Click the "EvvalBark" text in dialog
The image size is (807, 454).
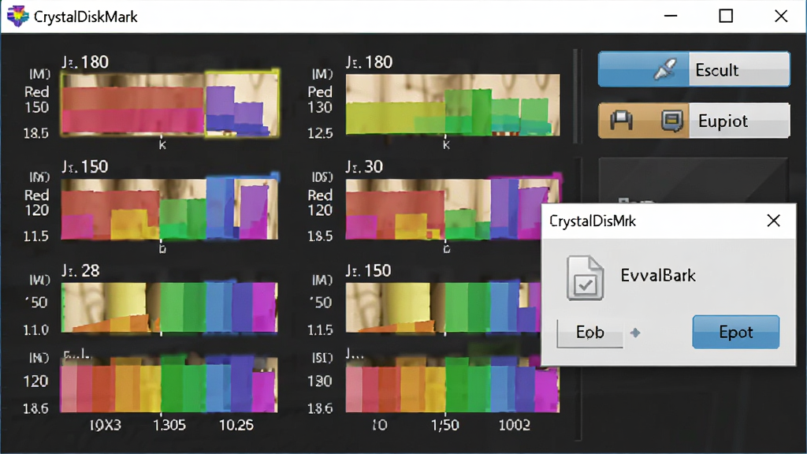658,275
